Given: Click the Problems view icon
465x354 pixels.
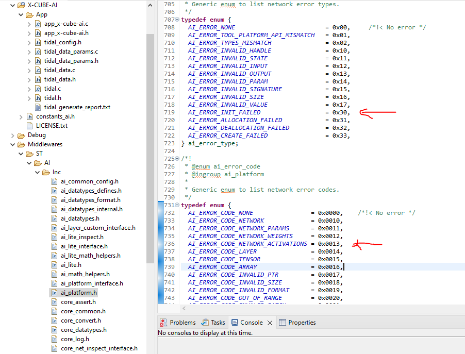Looking at the screenshot, I should [163, 323].
